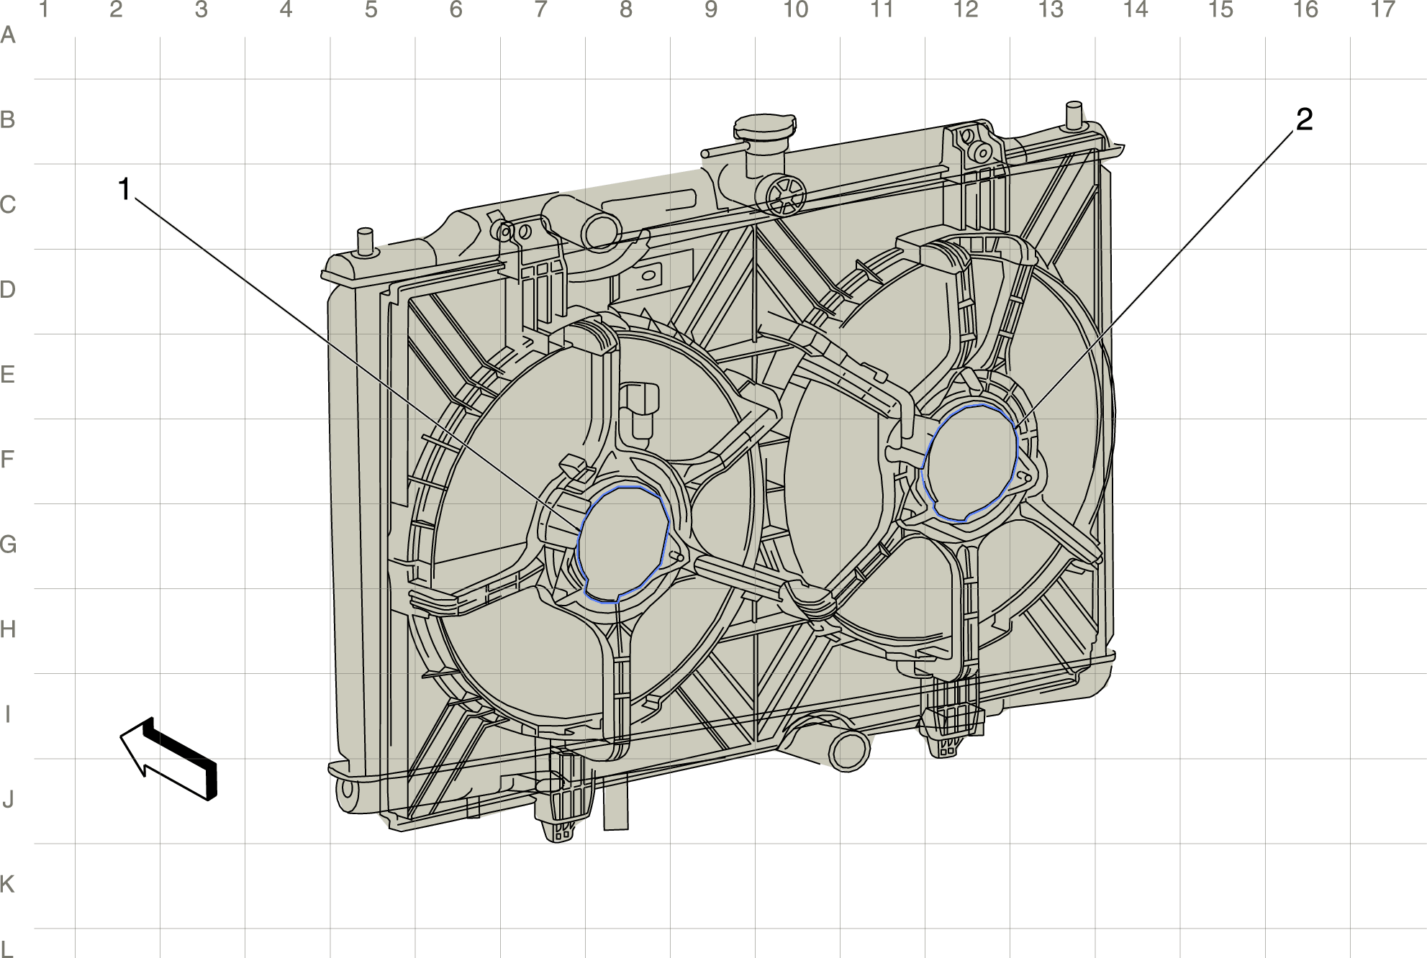Select callout number 2 label

pos(1304,119)
